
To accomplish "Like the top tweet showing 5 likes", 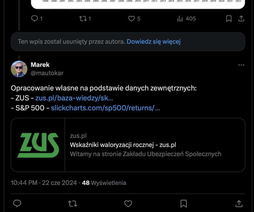I will pos(131,18).
